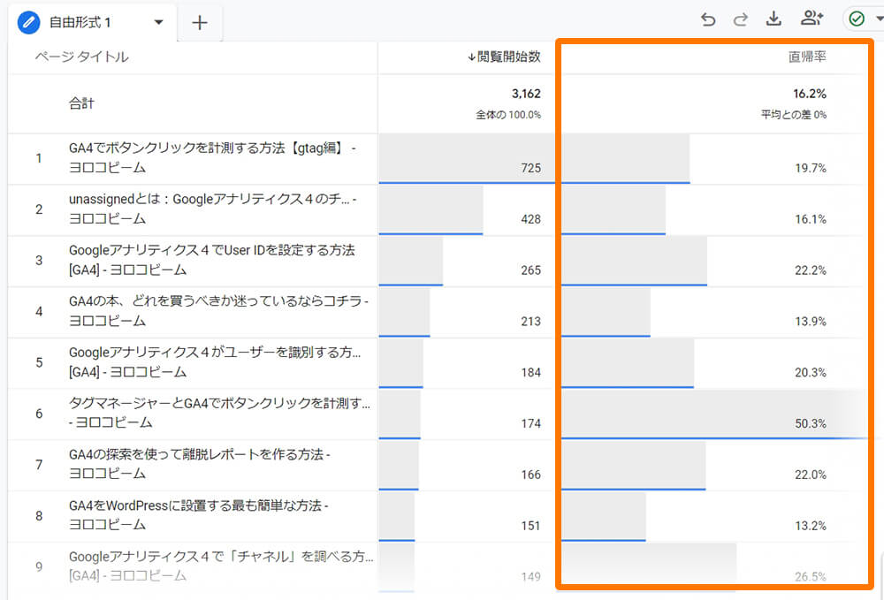Open the 自由形式 1 tab dropdown arrow
The height and width of the screenshot is (600, 884).
coord(159,23)
